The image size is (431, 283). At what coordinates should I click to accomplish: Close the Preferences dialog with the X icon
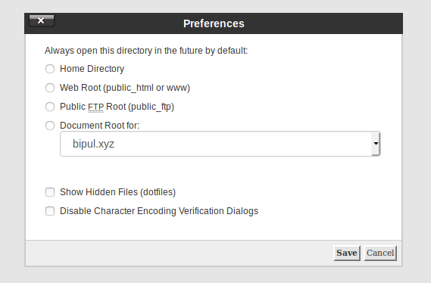[x=42, y=20]
